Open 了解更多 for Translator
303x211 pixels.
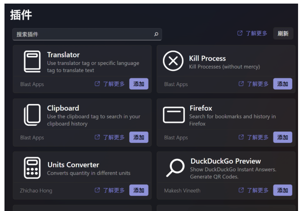(x=114, y=84)
